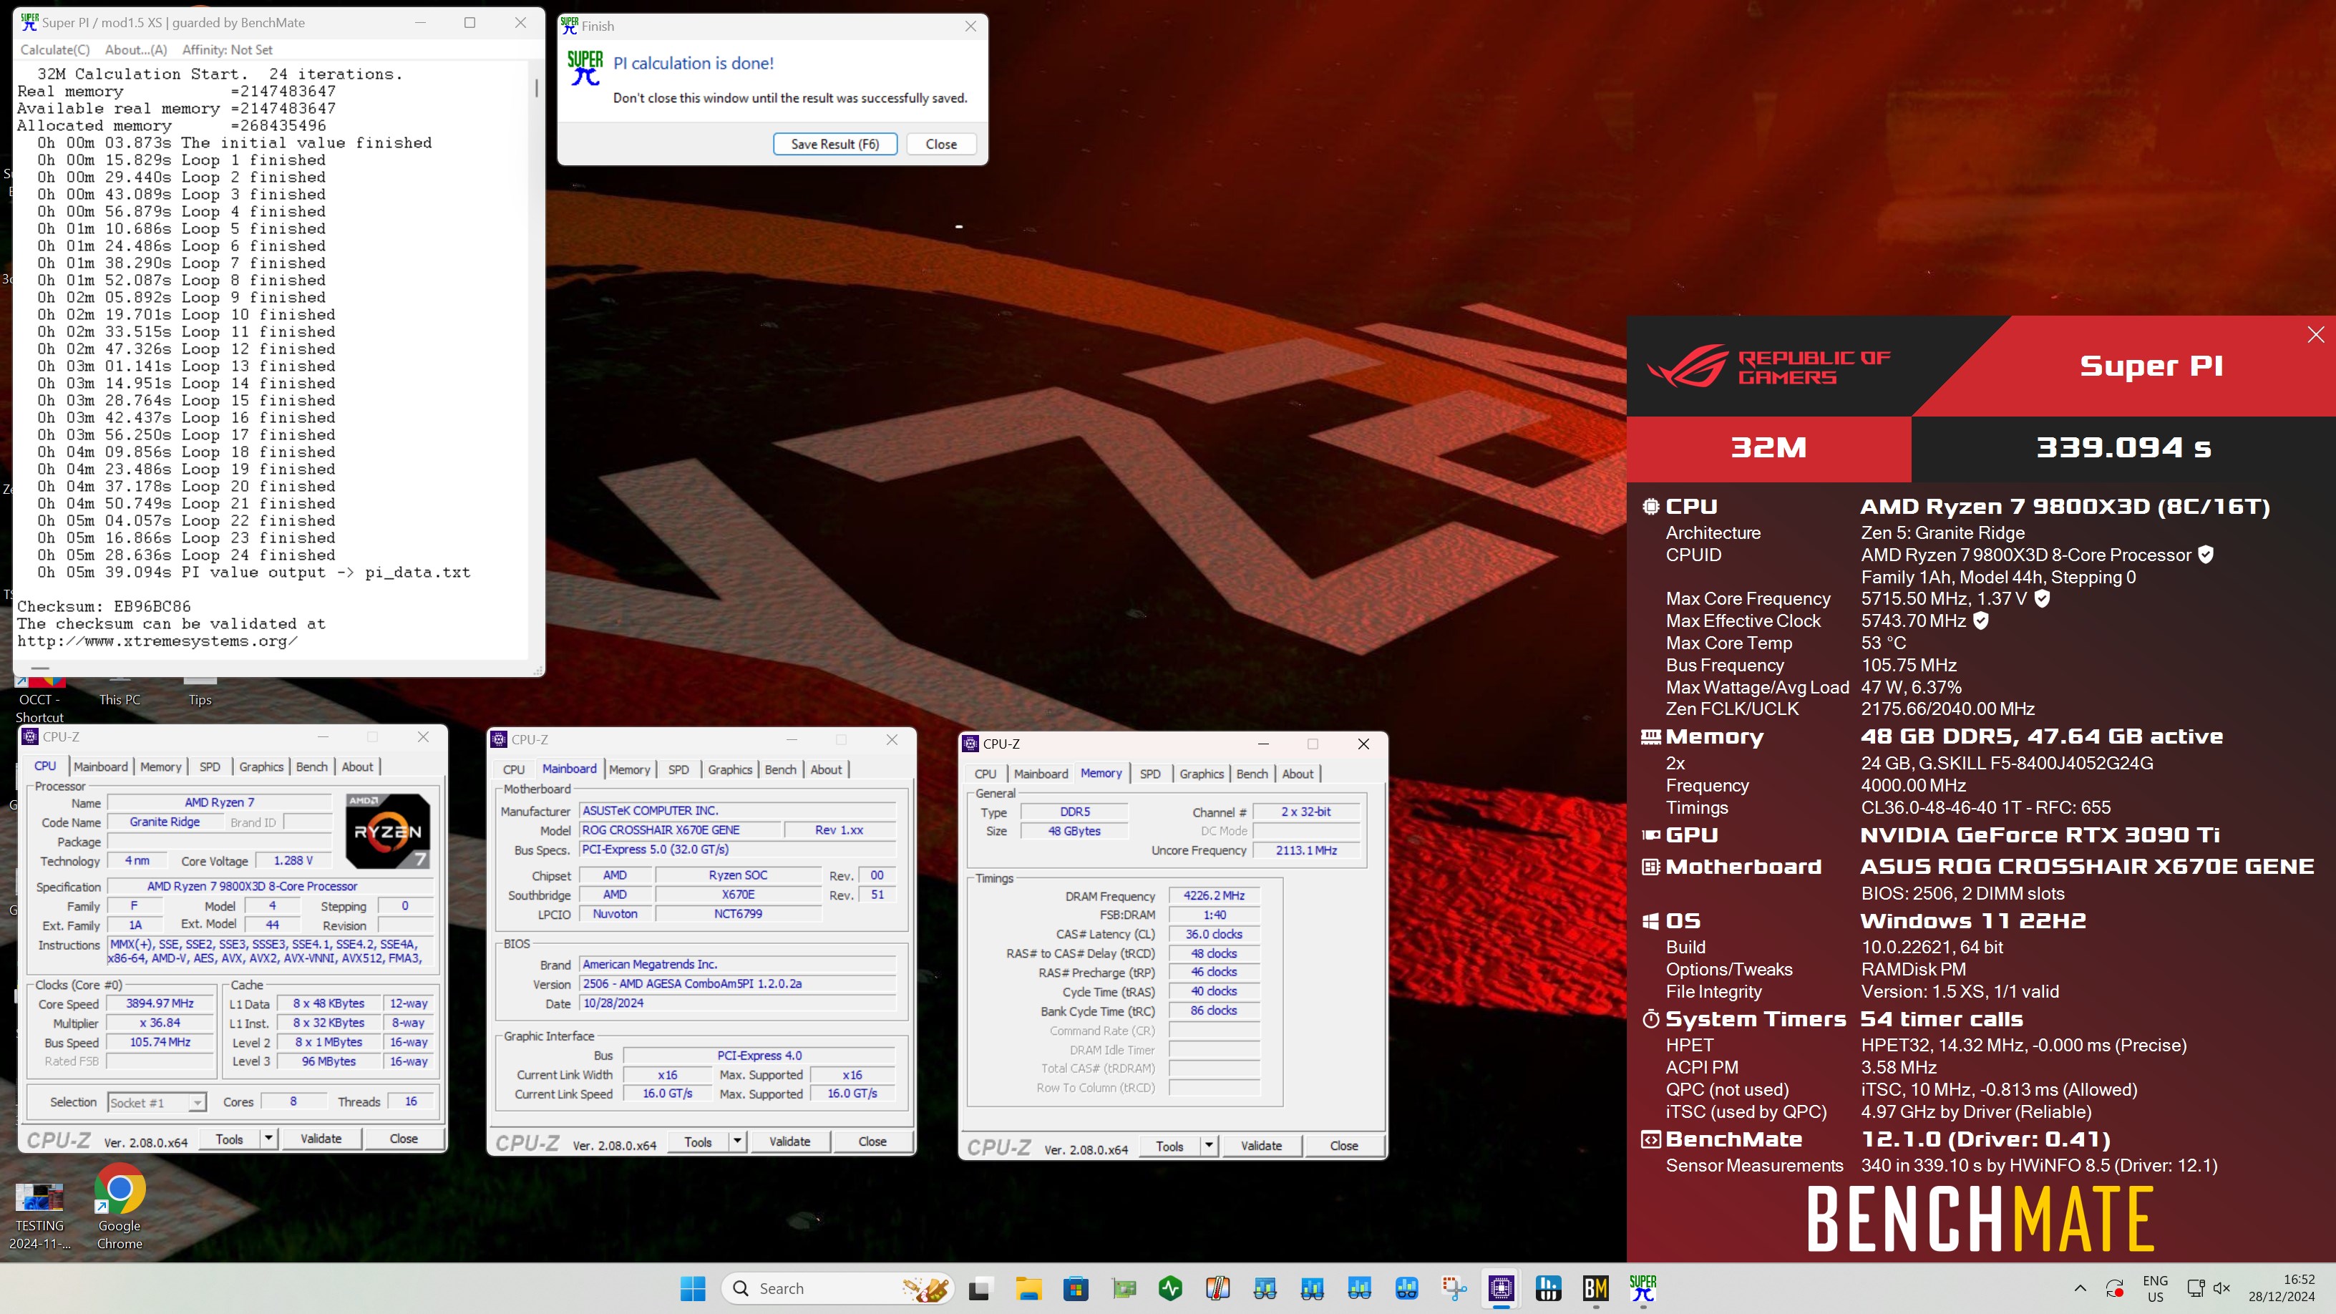Click BIOS Version 2506 field in CPU-Z
This screenshot has height=1314, width=2336.
pos(738,984)
